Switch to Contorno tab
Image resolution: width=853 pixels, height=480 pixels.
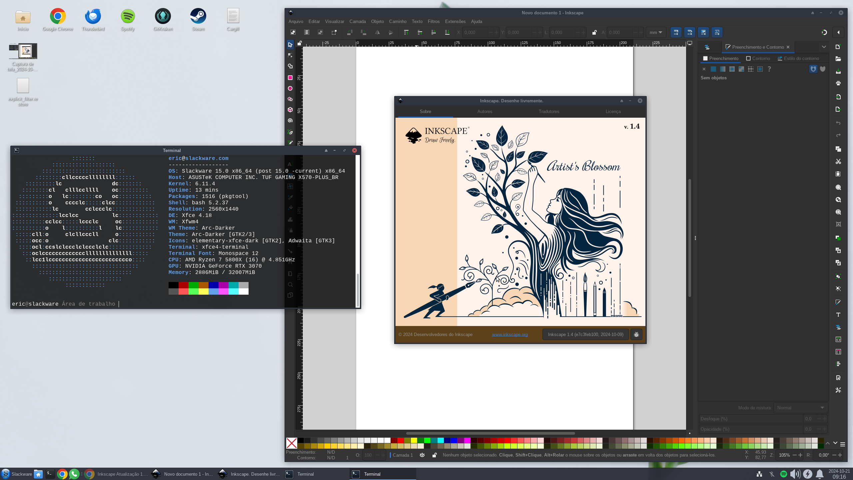[x=758, y=58]
